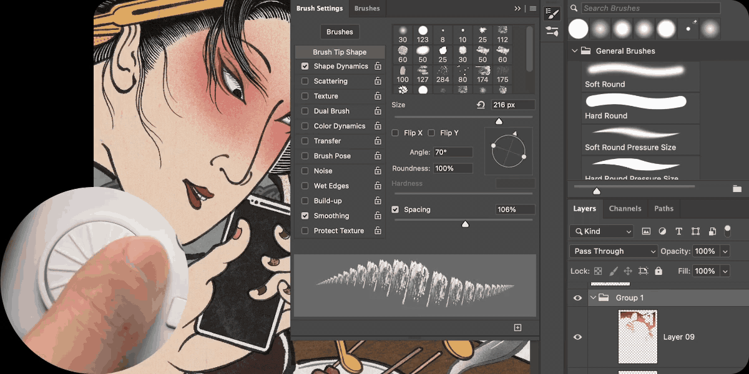The image size is (749, 374).
Task: Click the brush preview size slider handle
Action: pyautogui.click(x=597, y=191)
